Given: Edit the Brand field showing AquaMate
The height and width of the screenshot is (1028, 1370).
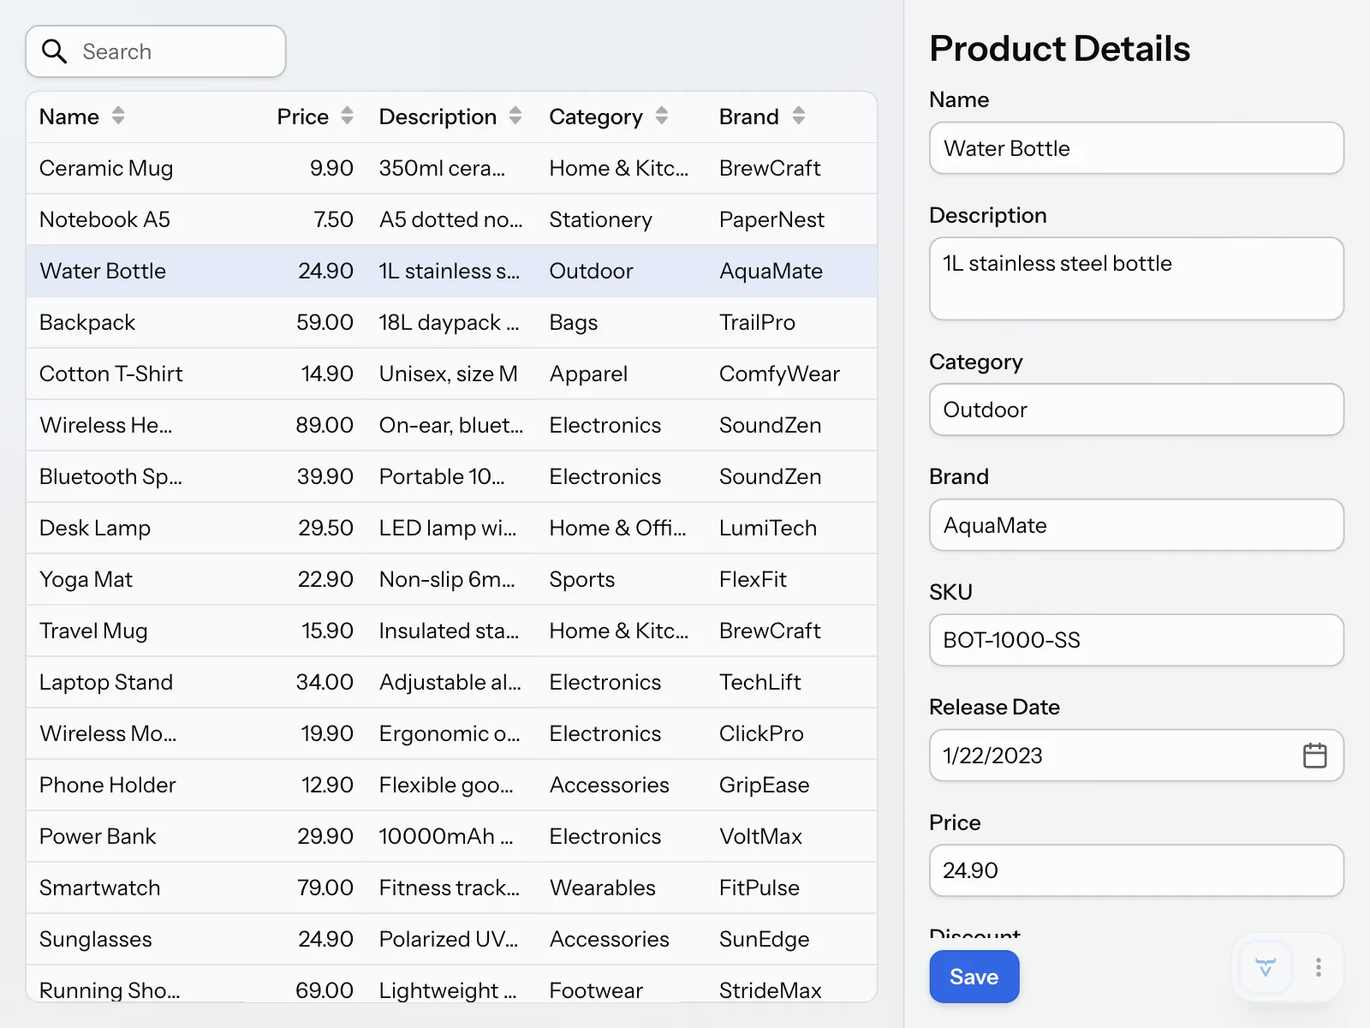Looking at the screenshot, I should tap(1136, 525).
